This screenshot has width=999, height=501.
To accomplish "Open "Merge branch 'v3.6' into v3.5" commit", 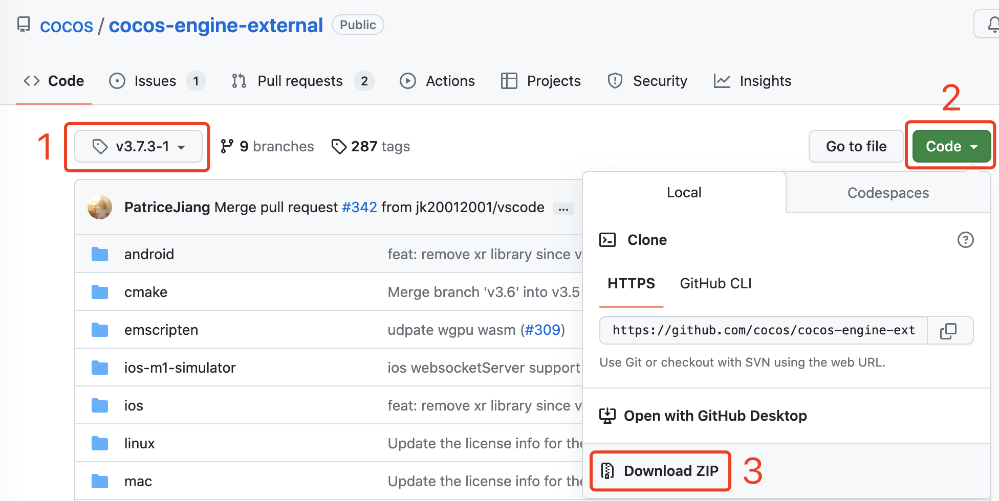I will tap(484, 292).
